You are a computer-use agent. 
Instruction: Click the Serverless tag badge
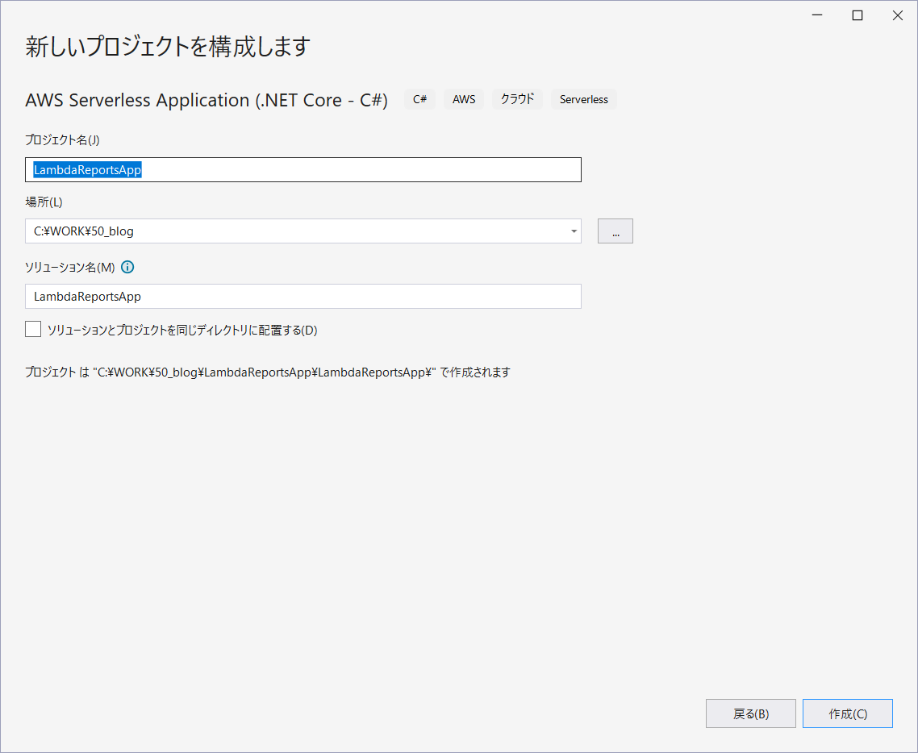tap(584, 99)
